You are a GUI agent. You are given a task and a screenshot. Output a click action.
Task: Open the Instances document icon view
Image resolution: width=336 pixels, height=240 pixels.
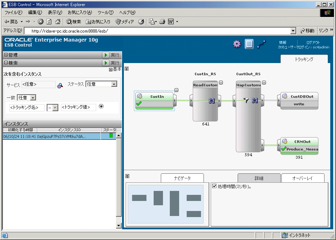click(249, 44)
